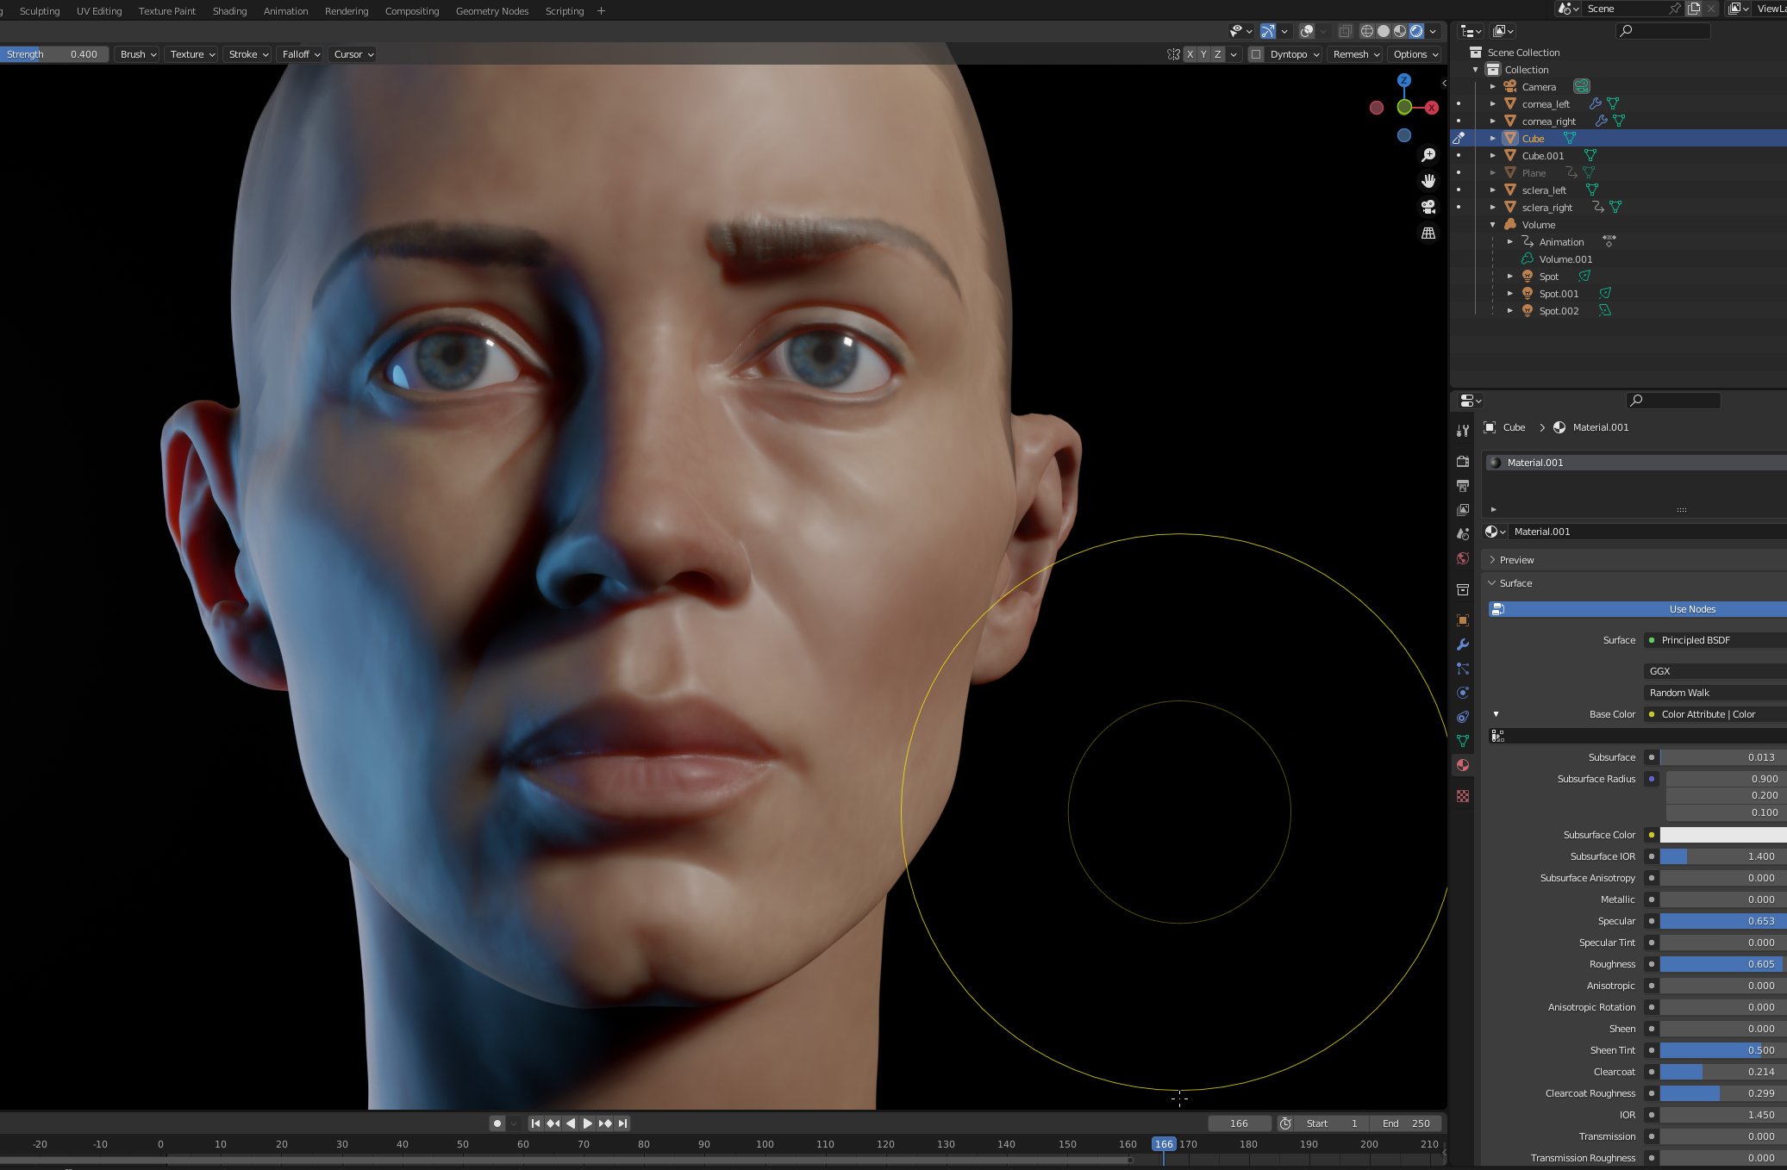Adjust the Roughness slider
This screenshot has height=1170, width=1787.
[1722, 964]
